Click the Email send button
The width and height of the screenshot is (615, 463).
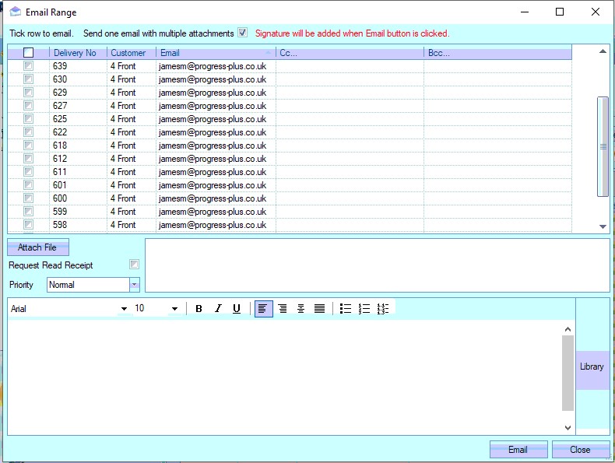[x=518, y=450]
